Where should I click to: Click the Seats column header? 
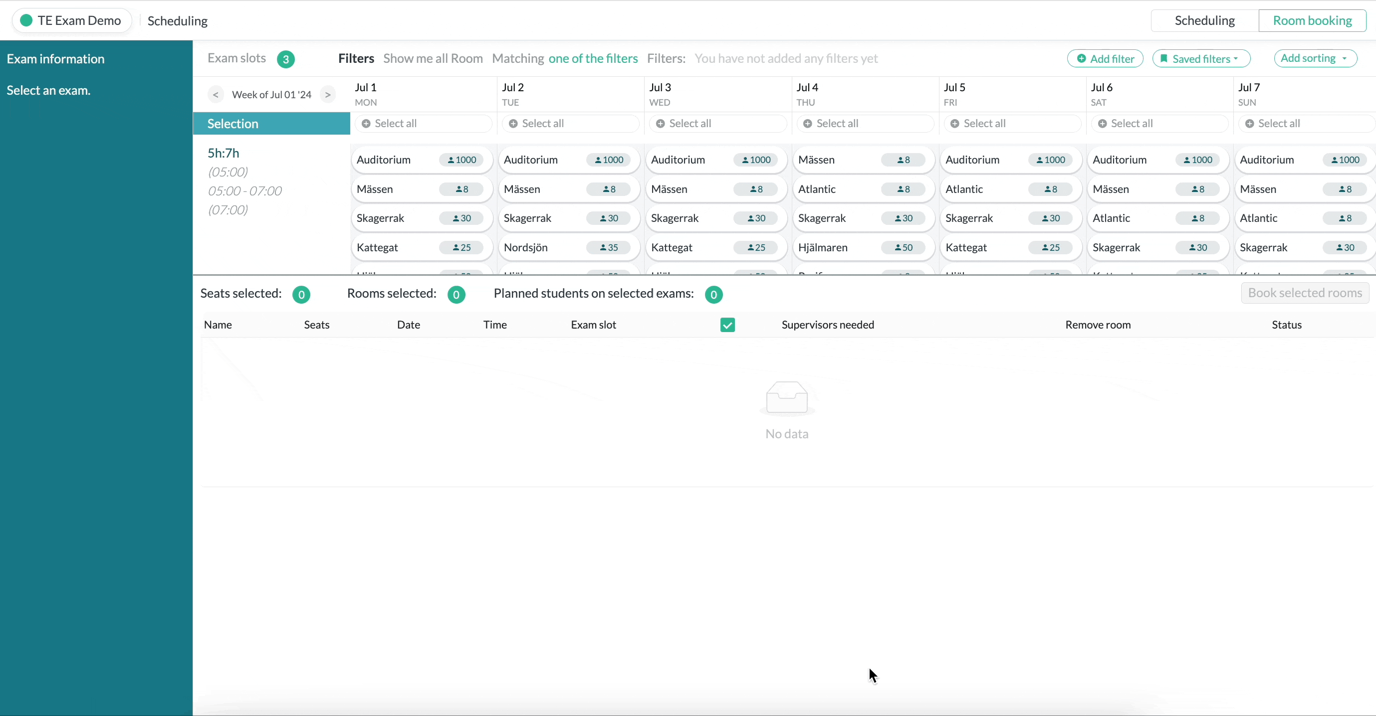pos(317,325)
